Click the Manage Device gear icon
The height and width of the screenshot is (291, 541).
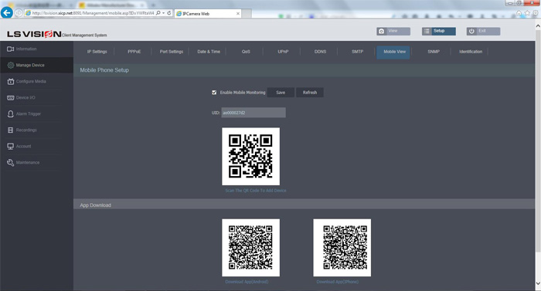(x=10, y=65)
